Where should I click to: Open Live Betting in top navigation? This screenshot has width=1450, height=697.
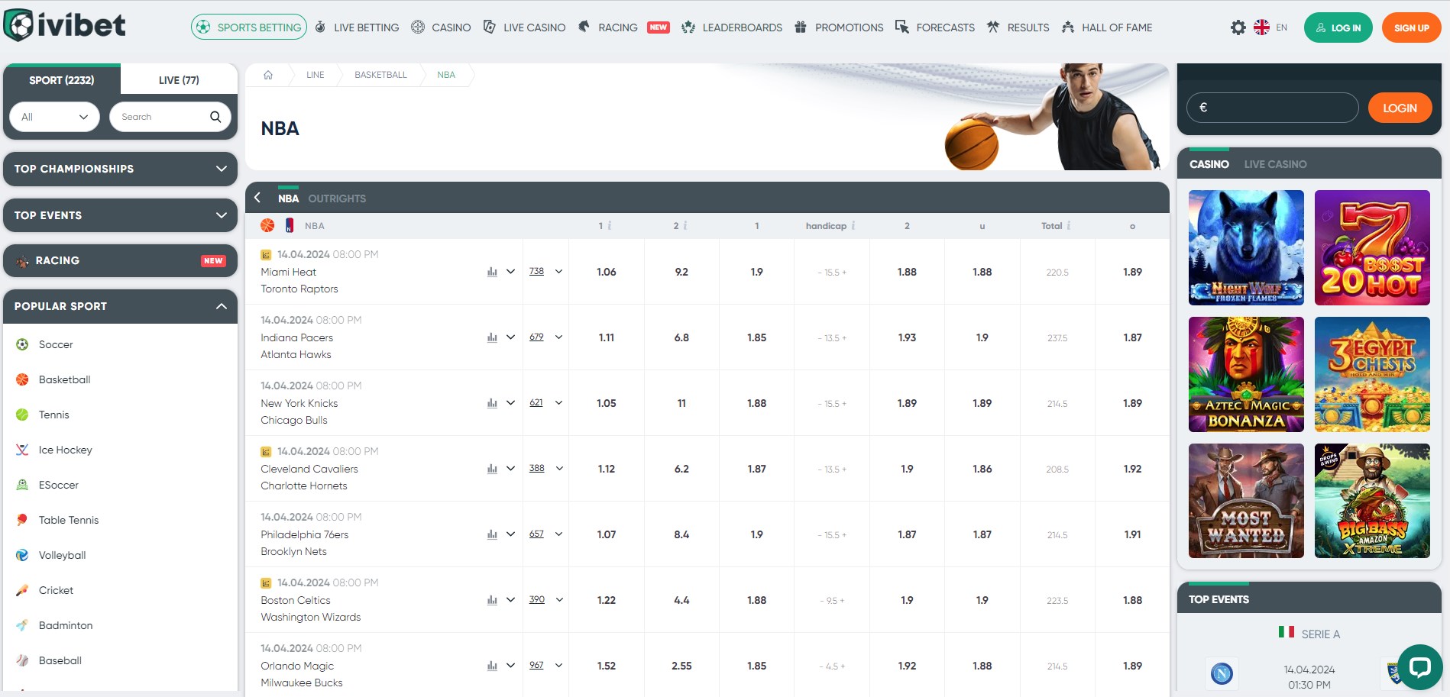click(x=357, y=27)
